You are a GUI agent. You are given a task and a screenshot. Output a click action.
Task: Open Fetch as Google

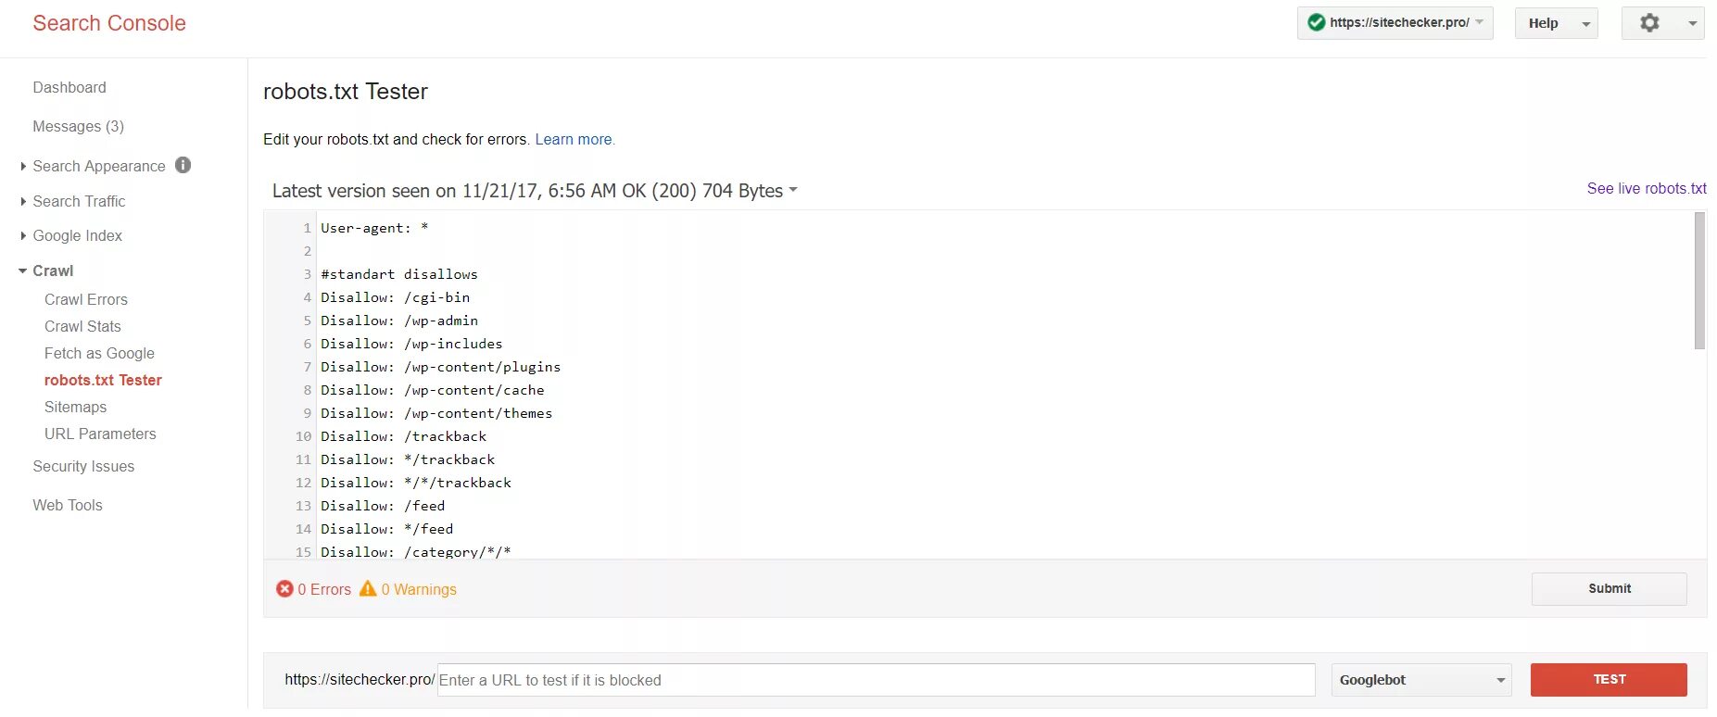[x=99, y=353]
